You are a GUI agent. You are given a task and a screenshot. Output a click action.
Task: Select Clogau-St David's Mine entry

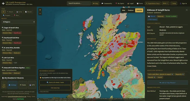coord(18,30)
